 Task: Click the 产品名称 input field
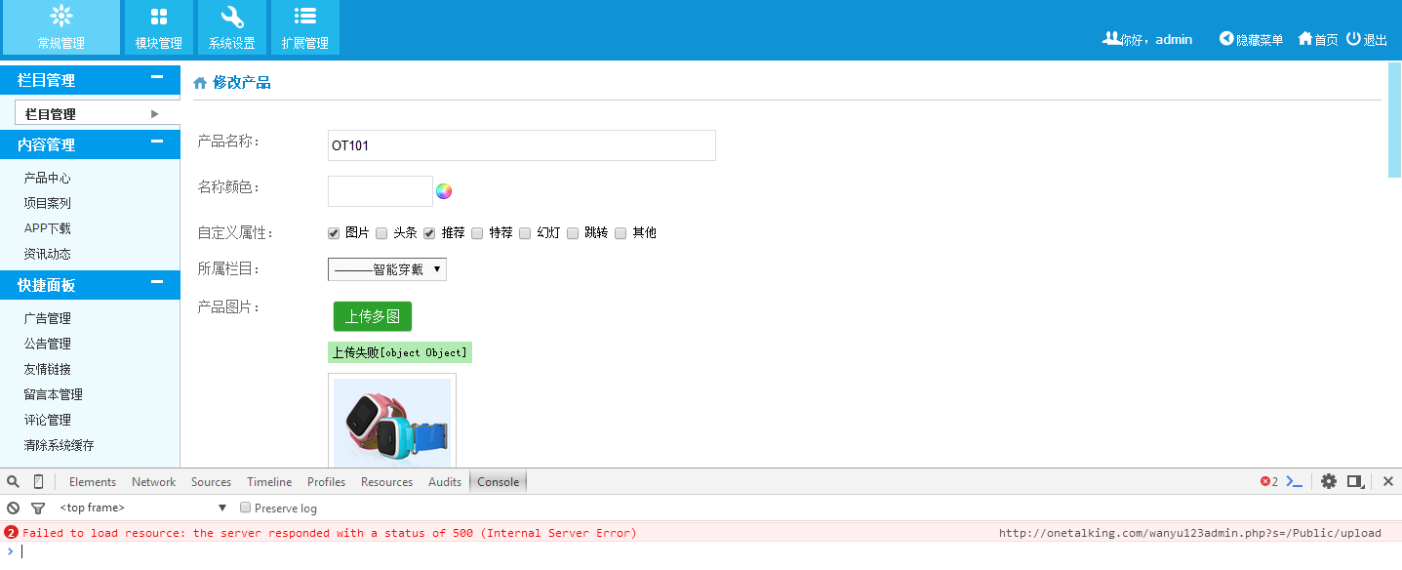tap(522, 145)
